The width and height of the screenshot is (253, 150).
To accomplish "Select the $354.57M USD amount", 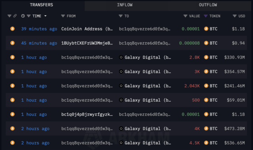I will (x=234, y=72).
